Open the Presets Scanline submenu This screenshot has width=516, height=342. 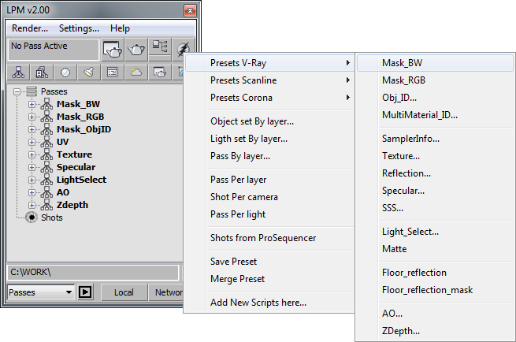[269, 80]
